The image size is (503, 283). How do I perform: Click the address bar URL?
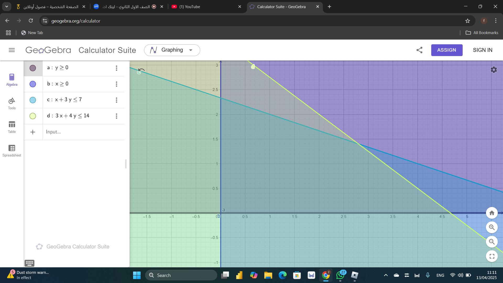point(76,21)
